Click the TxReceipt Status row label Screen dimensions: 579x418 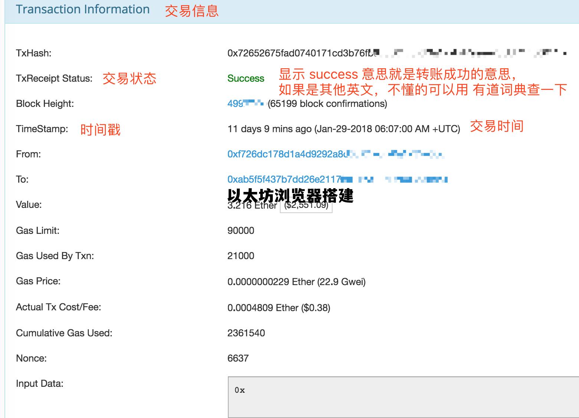click(x=54, y=78)
